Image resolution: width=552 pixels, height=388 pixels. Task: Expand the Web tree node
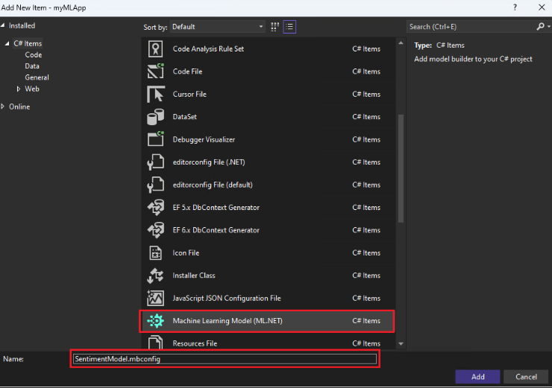click(x=19, y=89)
